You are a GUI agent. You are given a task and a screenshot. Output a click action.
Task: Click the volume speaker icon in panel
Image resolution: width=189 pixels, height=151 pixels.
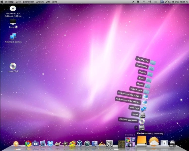150,2
